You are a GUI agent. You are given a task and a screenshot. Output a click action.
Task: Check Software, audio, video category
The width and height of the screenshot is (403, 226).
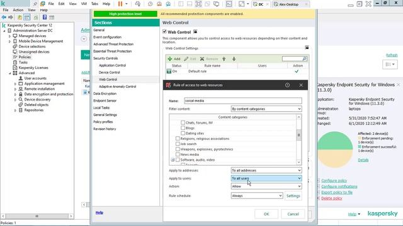pos(178,160)
